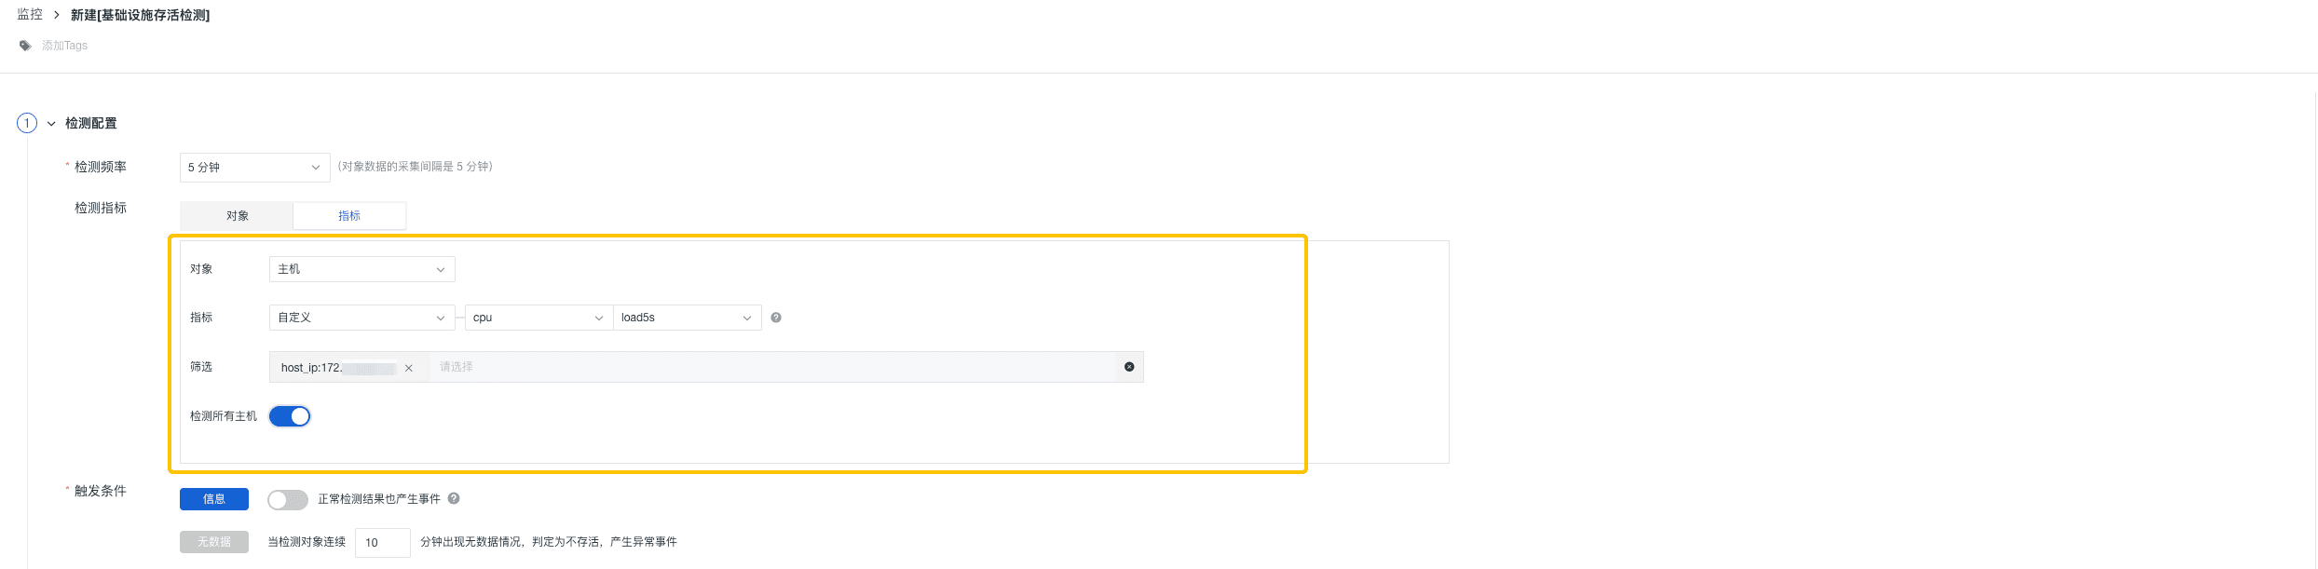Clear all filters with the circle-x icon
2318x569 pixels.
pyautogui.click(x=1129, y=367)
